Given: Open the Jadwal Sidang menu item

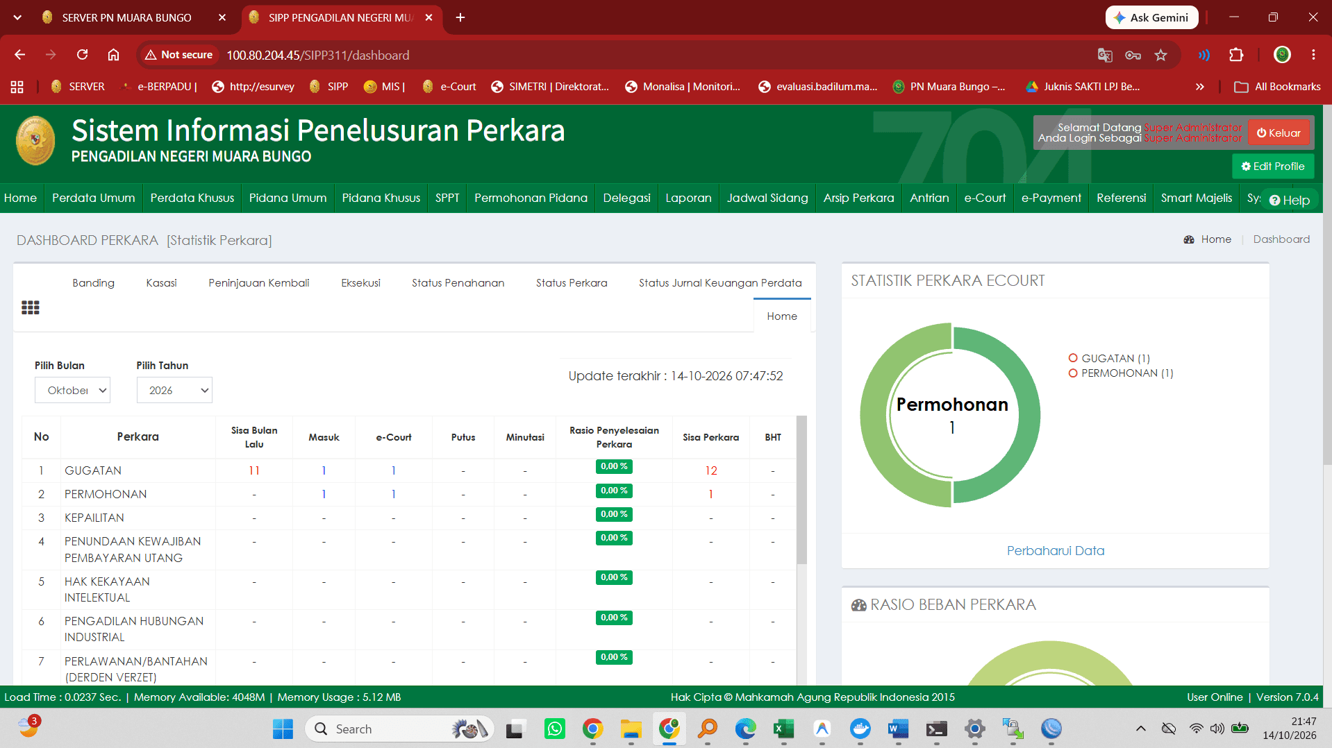Looking at the screenshot, I should [x=767, y=198].
